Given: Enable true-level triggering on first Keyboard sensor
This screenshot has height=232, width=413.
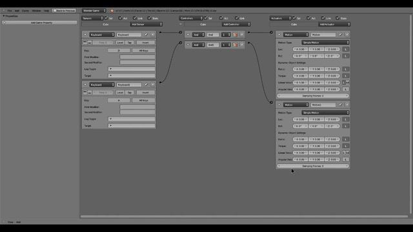Looking at the screenshot, I should 85,43.
